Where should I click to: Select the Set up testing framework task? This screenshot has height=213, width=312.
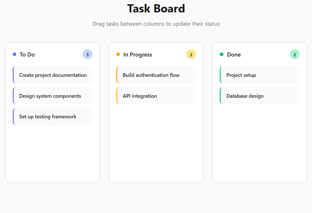(53, 117)
